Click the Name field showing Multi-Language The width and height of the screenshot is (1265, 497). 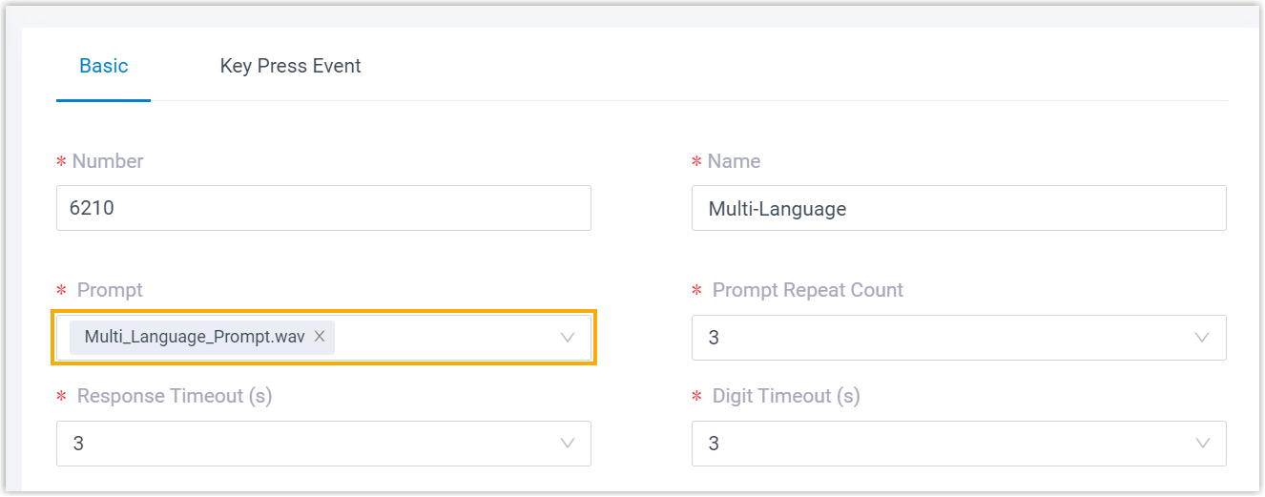[958, 208]
